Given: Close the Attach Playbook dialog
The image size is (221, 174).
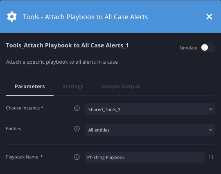Looking at the screenshot, I should [x=209, y=17].
